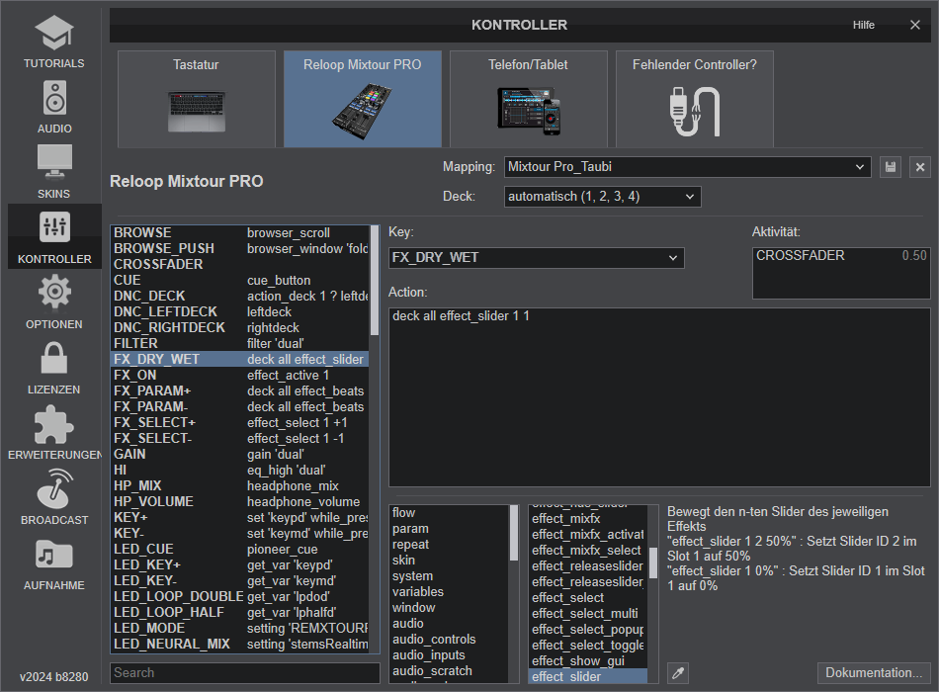
Task: Choose the skin action category
Action: point(449,561)
